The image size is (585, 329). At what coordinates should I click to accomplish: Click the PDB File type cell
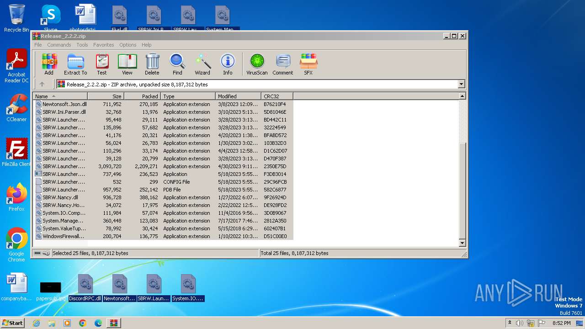point(172,190)
